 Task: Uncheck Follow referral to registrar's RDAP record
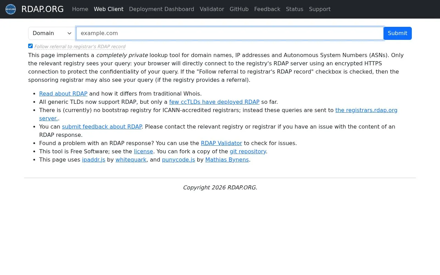30,46
